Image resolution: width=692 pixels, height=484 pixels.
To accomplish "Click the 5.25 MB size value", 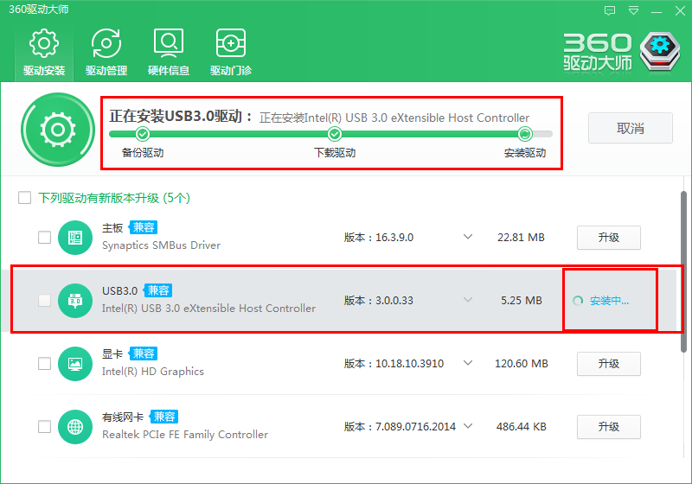I will click(x=522, y=301).
